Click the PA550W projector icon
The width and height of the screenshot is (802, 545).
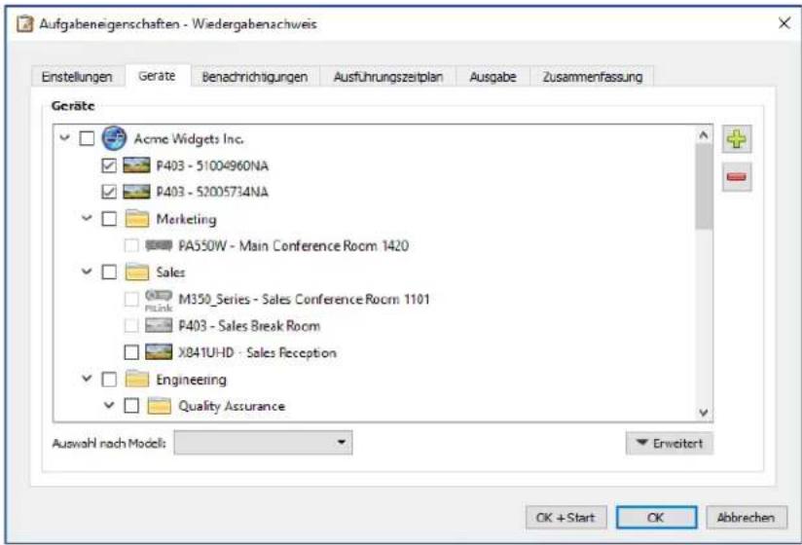159,245
